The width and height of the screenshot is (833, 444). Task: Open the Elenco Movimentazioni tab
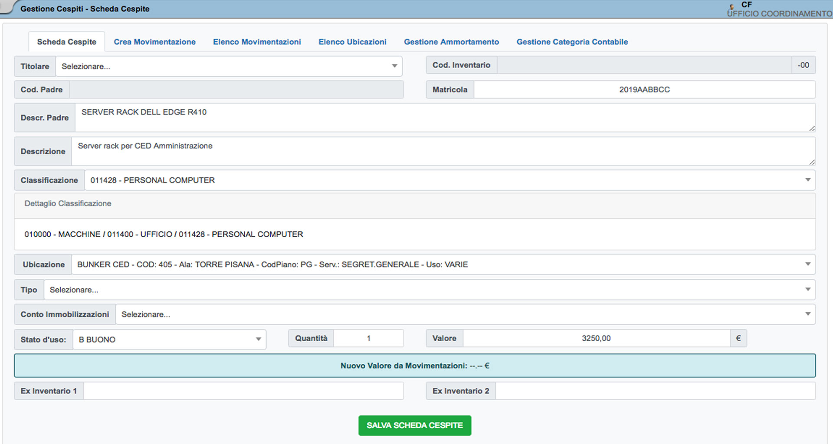[257, 42]
